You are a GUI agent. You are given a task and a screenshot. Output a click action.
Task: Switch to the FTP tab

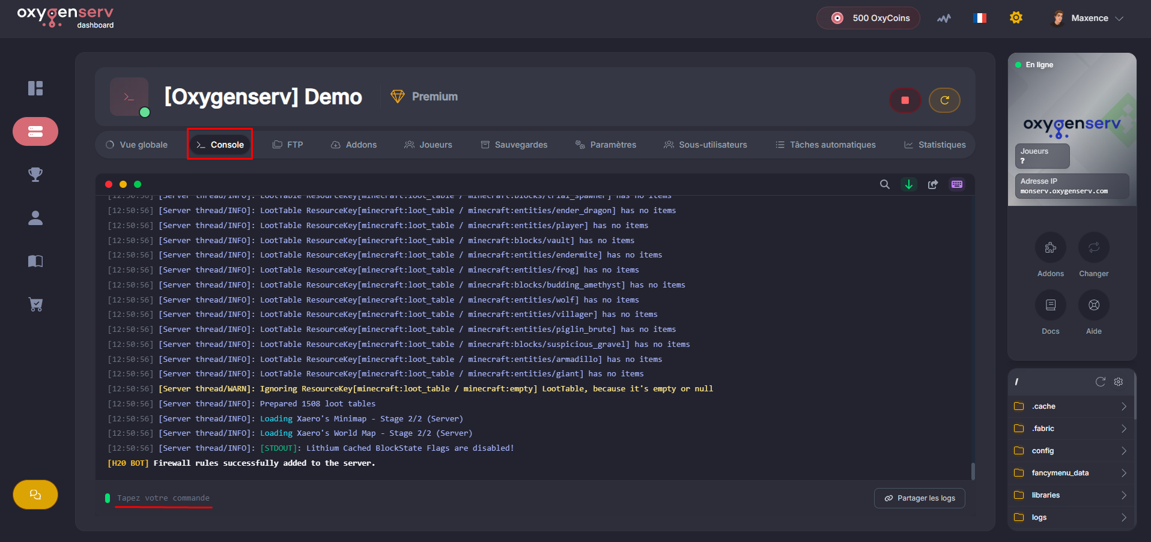pyautogui.click(x=288, y=145)
